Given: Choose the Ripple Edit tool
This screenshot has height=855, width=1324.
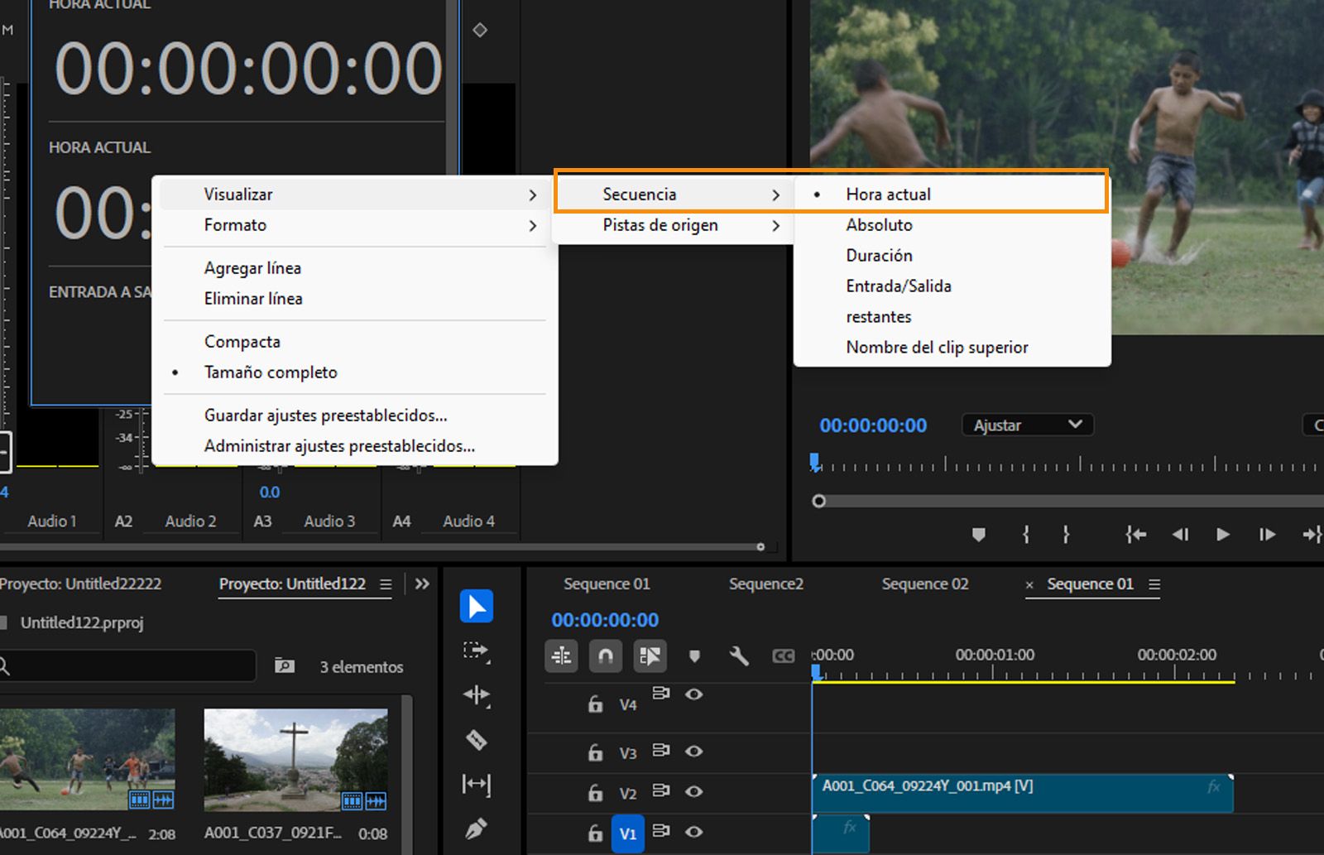Looking at the screenshot, I should (x=477, y=695).
